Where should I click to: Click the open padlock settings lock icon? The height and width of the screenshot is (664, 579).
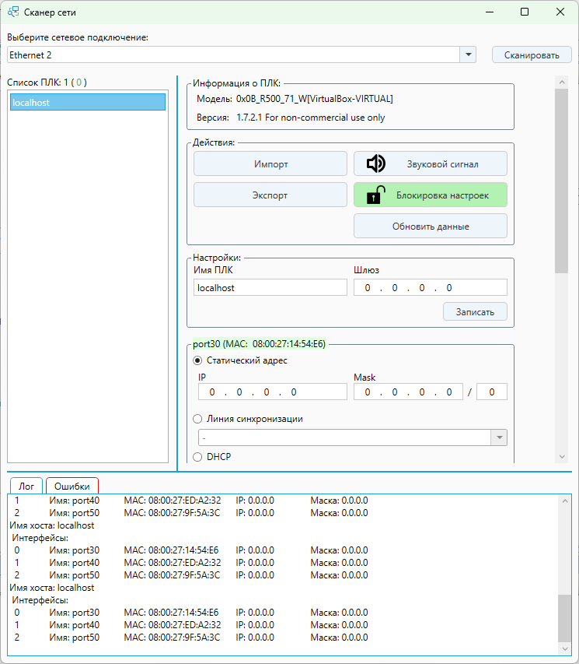[x=376, y=195]
